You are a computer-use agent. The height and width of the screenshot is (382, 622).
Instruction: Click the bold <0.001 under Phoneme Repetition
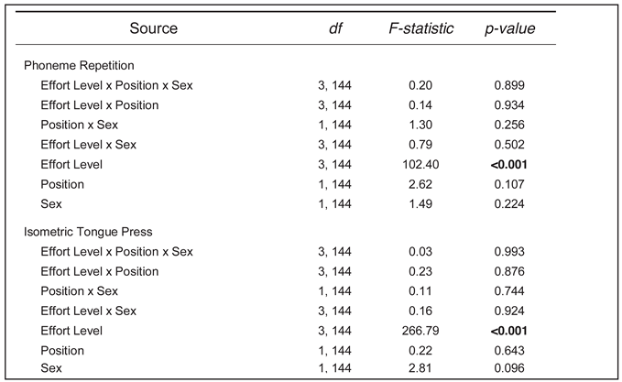coord(510,165)
